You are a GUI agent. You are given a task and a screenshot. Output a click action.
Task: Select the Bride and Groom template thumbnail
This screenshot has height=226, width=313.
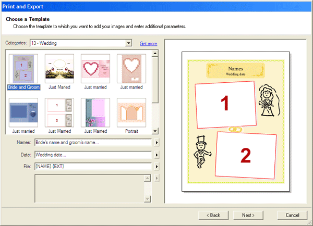(x=23, y=69)
